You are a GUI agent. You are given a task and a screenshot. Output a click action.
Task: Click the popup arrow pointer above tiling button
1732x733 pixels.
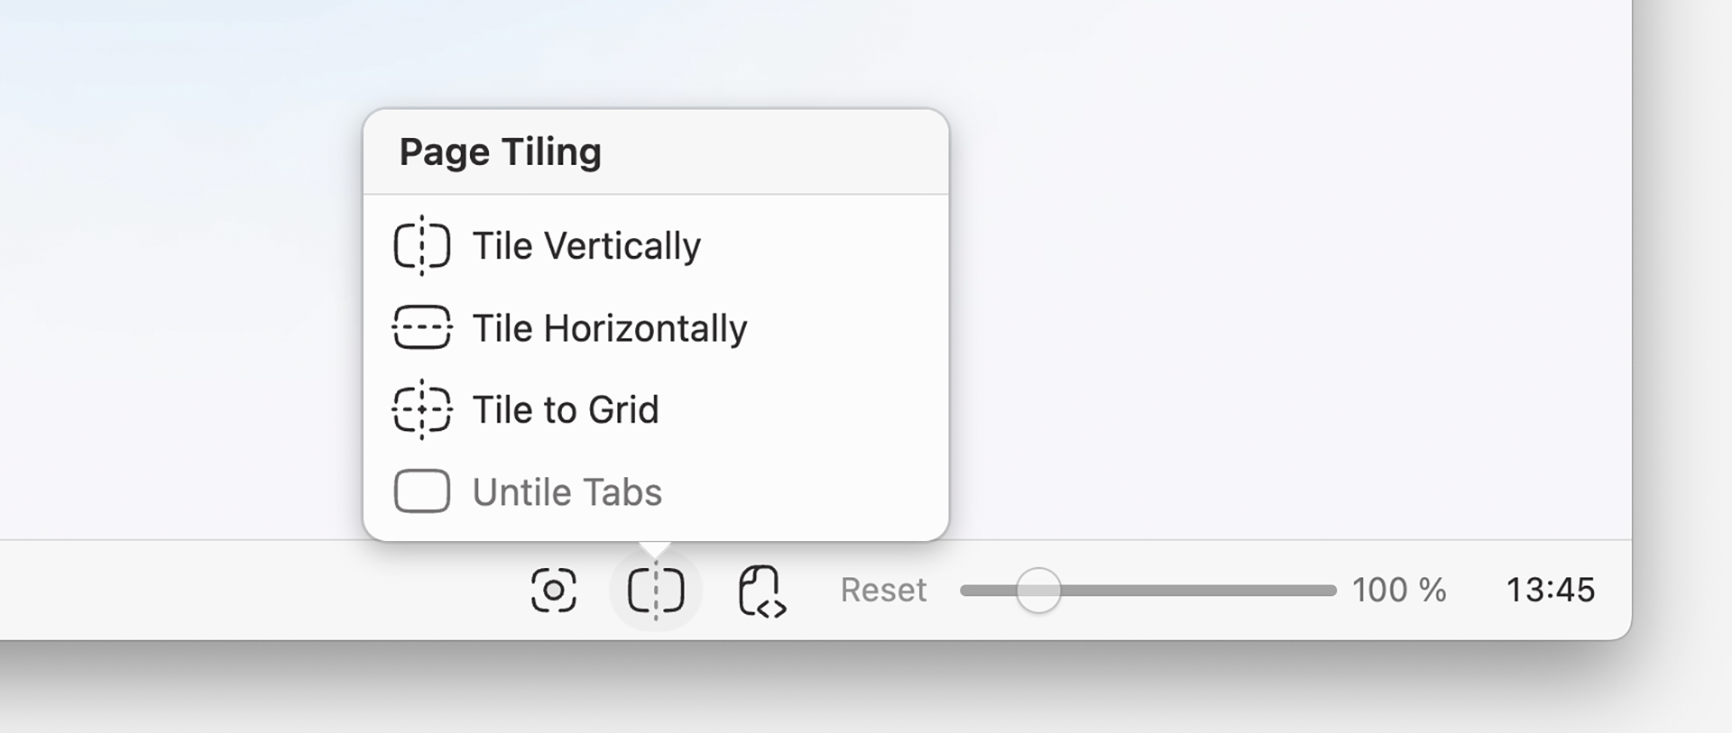pyautogui.click(x=656, y=549)
